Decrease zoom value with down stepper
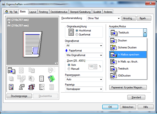The height and width of the screenshot is (114, 157). [x=95, y=68]
